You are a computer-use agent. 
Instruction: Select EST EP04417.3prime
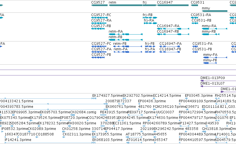(118, 129)
